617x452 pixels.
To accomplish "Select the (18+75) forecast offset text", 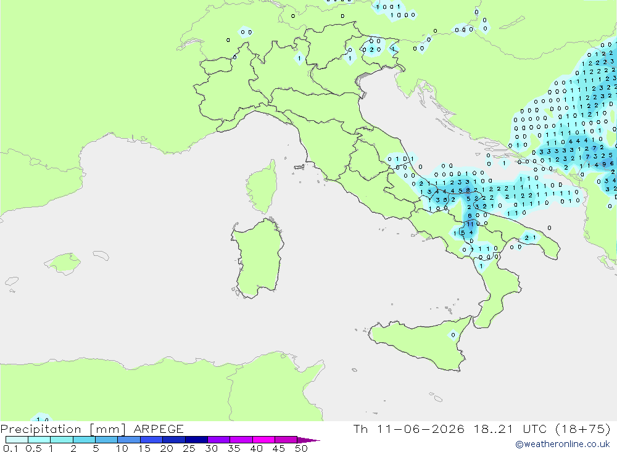I will point(582,429).
